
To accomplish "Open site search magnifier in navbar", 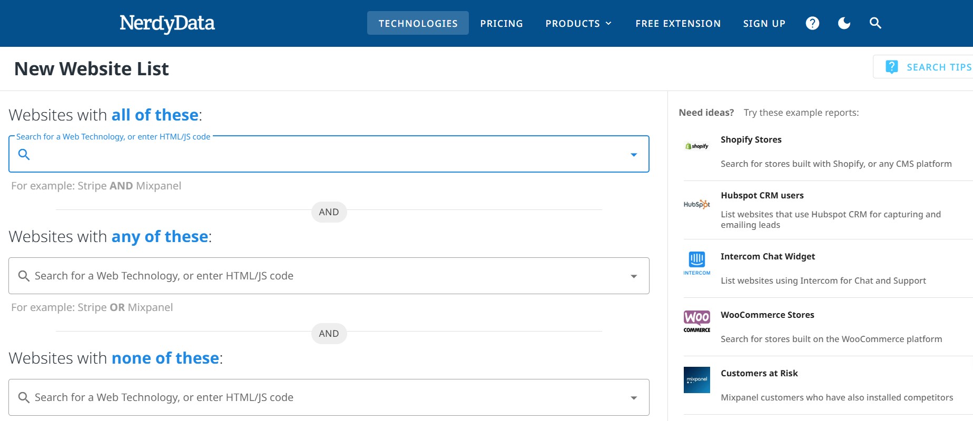I will coord(876,23).
